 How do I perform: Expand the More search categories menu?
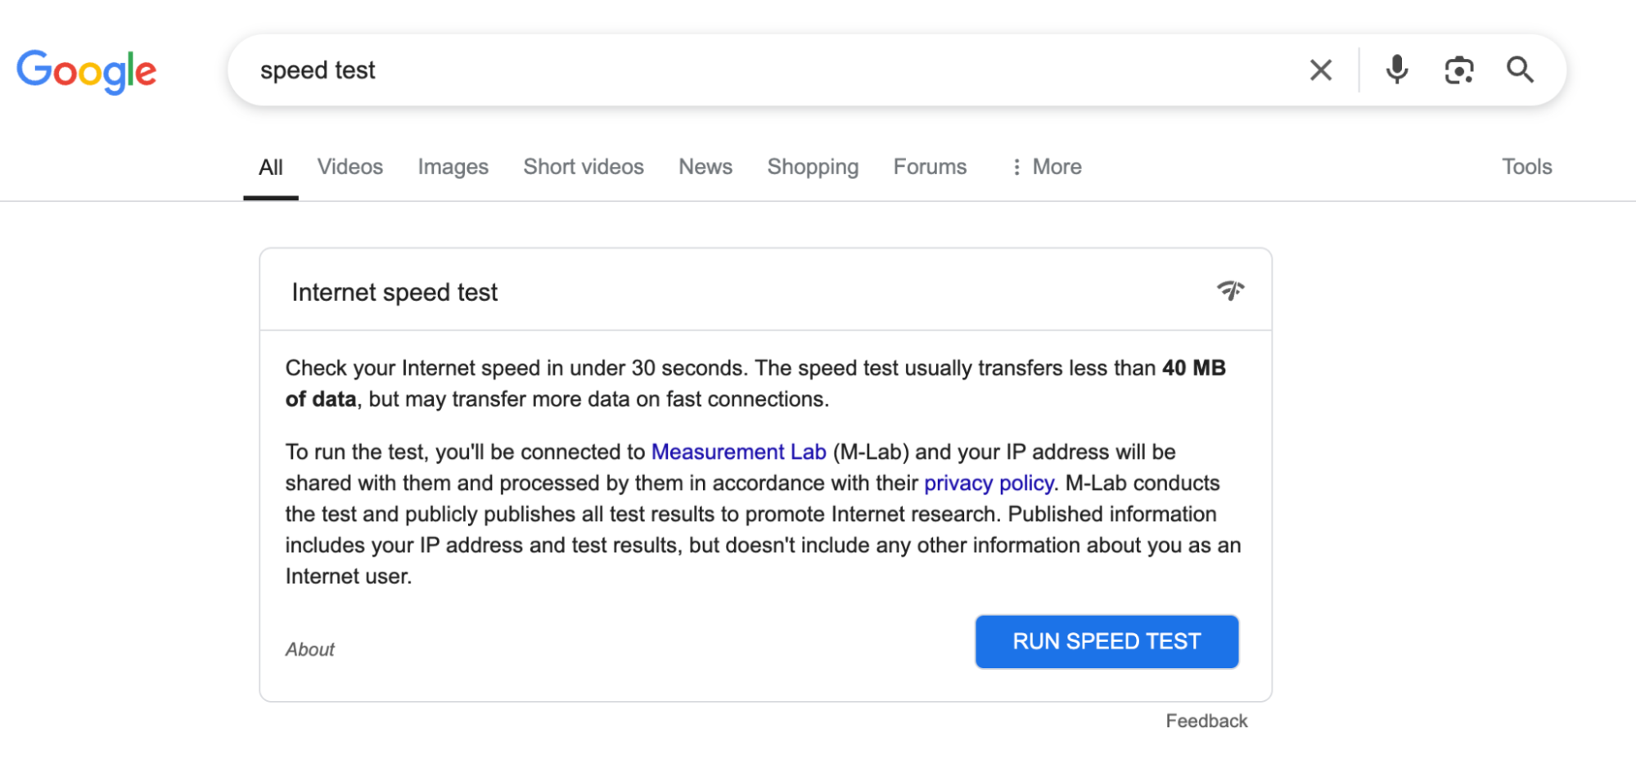coord(1056,167)
